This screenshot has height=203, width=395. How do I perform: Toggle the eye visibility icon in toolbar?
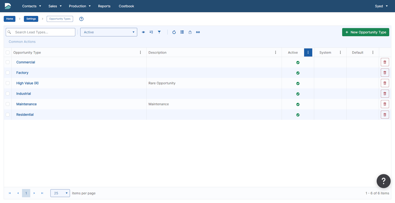pos(143,32)
